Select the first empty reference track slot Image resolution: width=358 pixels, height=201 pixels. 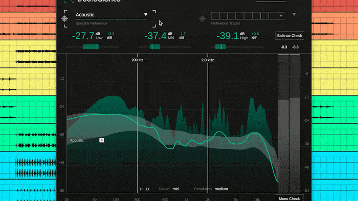[x=215, y=16]
